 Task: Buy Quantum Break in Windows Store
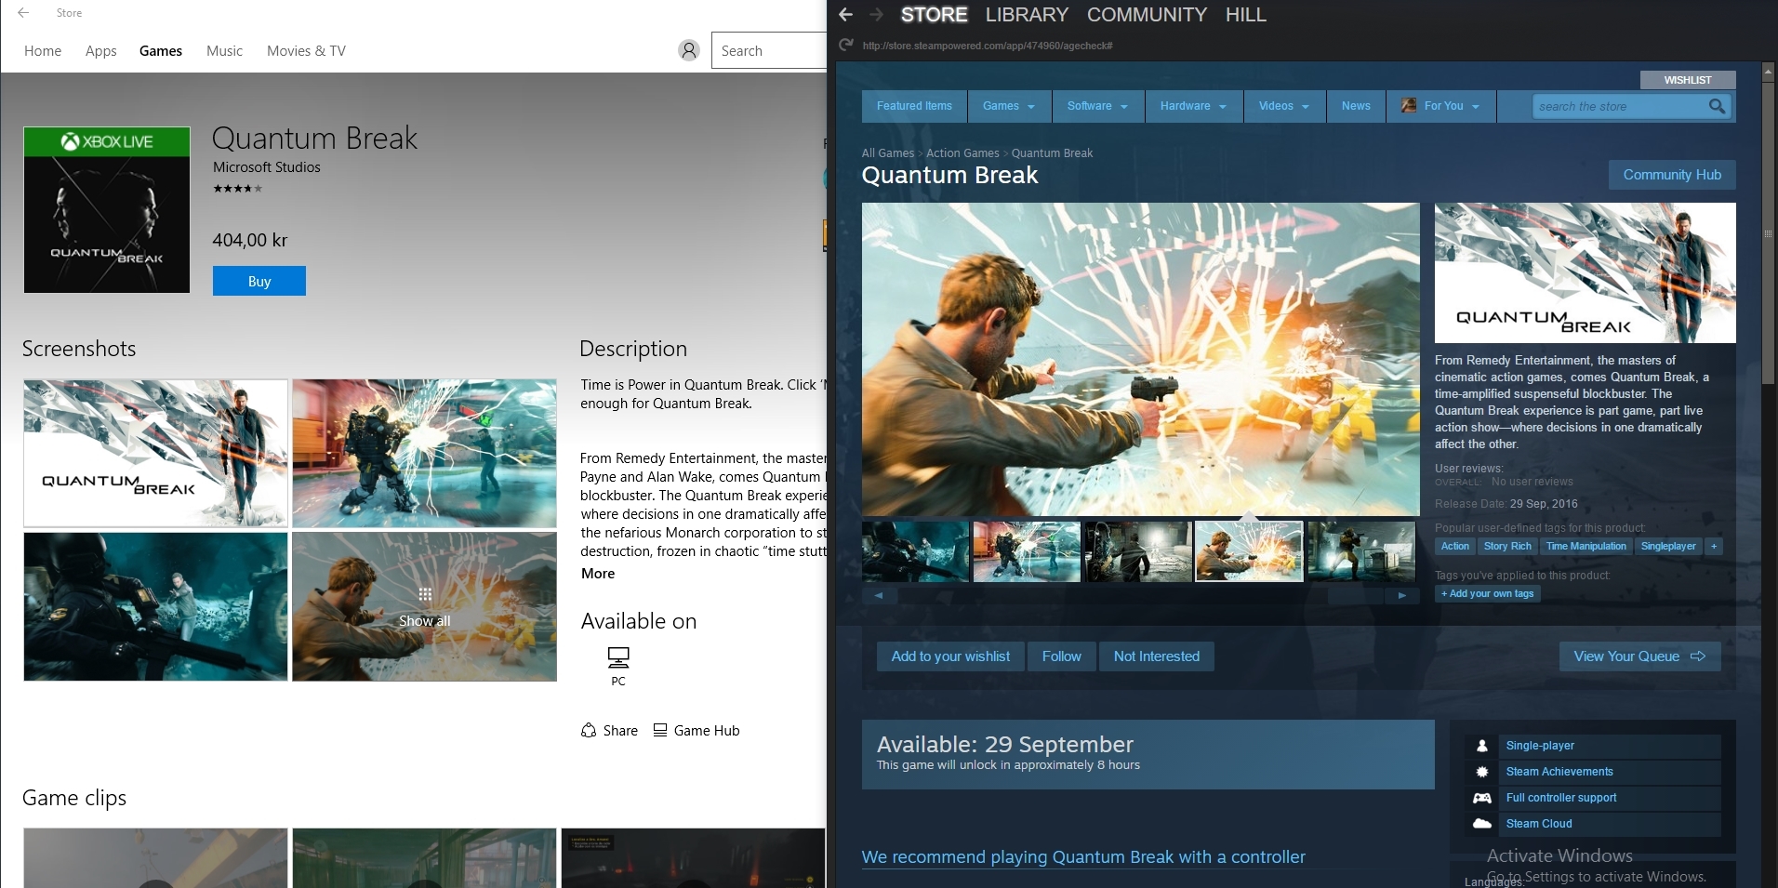coord(259,281)
